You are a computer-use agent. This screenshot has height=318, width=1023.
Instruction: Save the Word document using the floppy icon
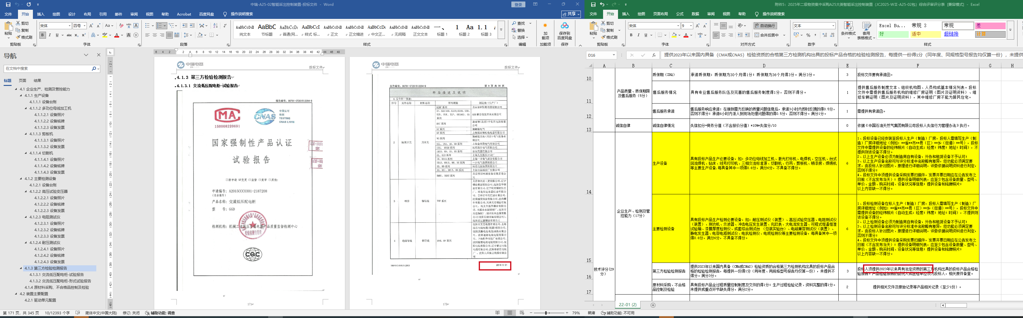(8, 4)
